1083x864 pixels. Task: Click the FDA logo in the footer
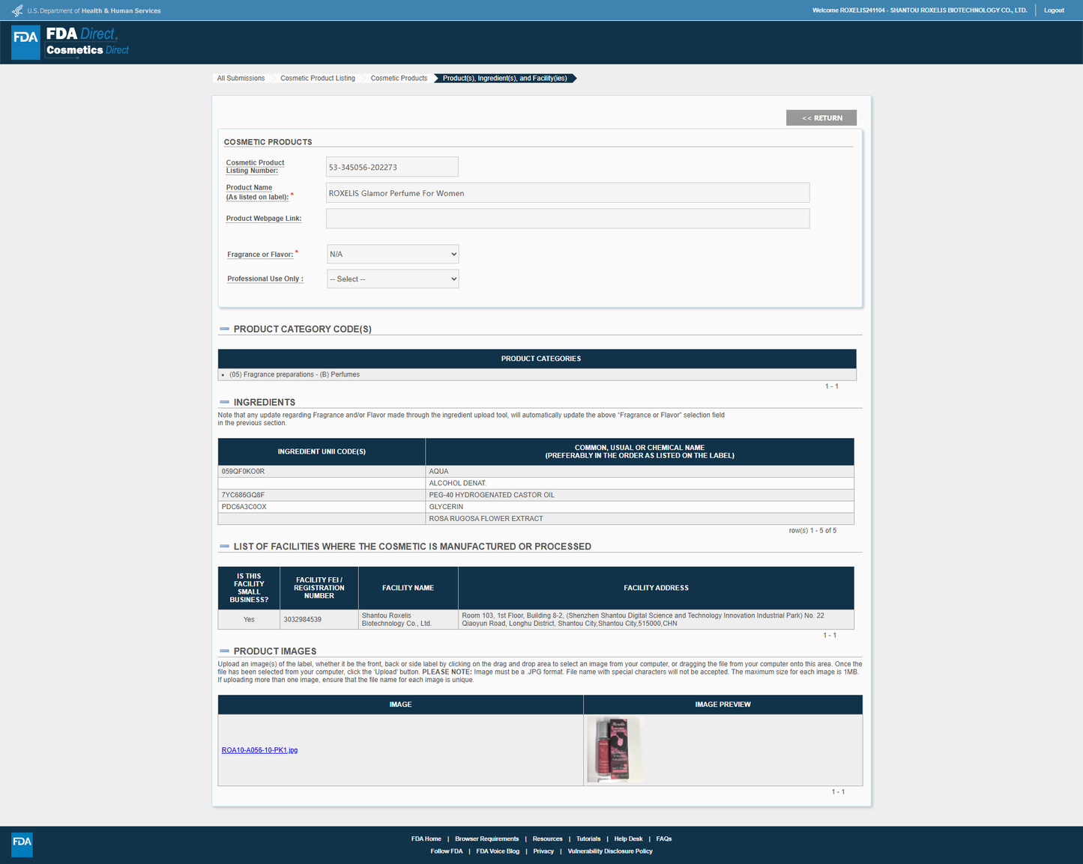point(22,845)
